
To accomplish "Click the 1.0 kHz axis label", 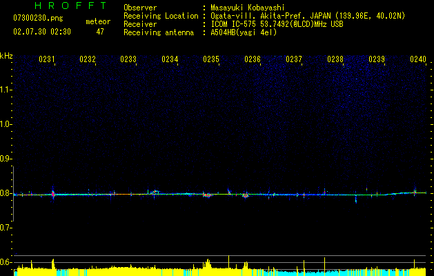I will [6, 124].
